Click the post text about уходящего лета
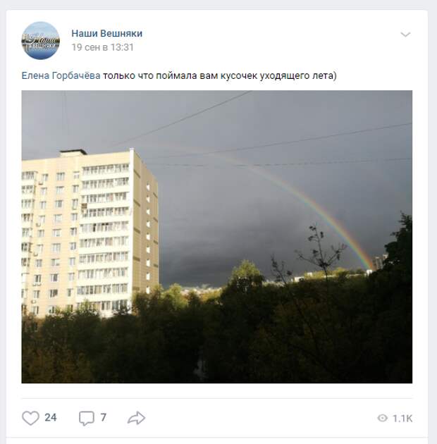Image resolution: width=437 pixels, height=444 pixels. click(x=219, y=75)
